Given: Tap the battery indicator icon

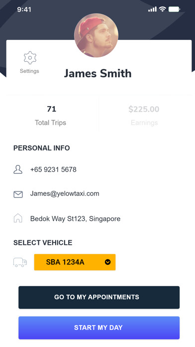Looking at the screenshot, I should click(x=174, y=9).
